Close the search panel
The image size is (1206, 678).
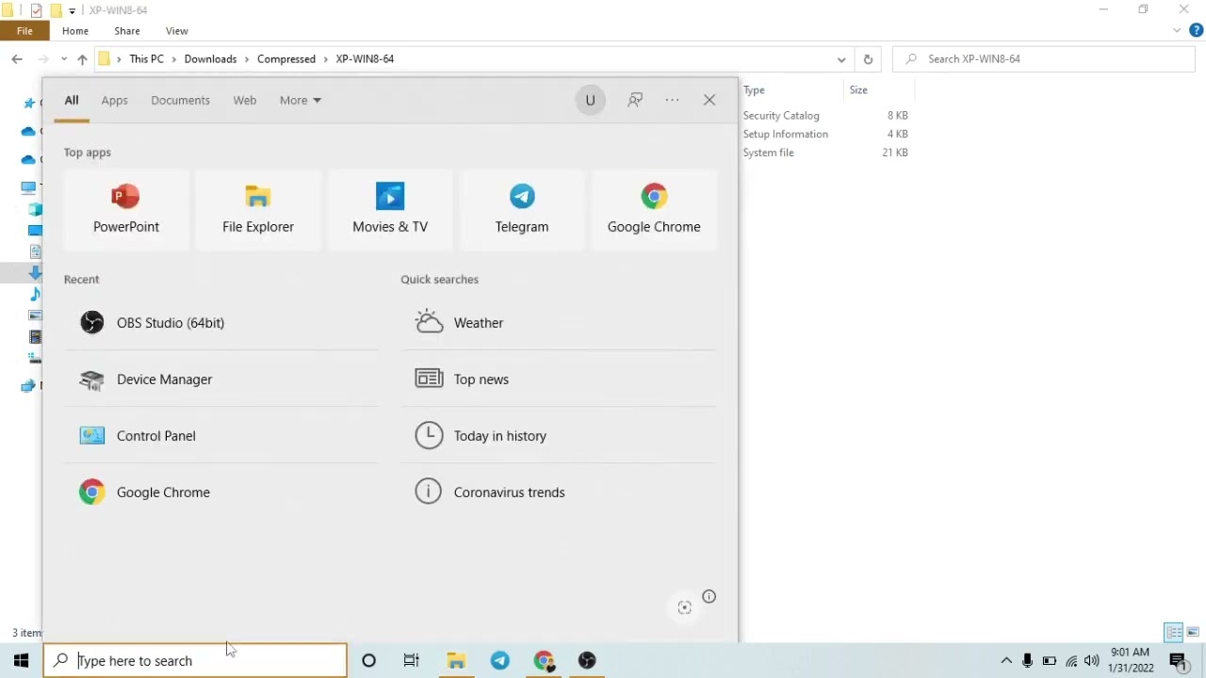click(709, 100)
